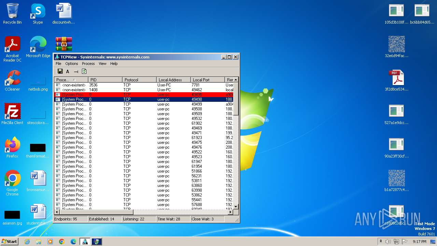Sort by the Protocol column header
Screen dimensions: 437x246
(x=139, y=80)
